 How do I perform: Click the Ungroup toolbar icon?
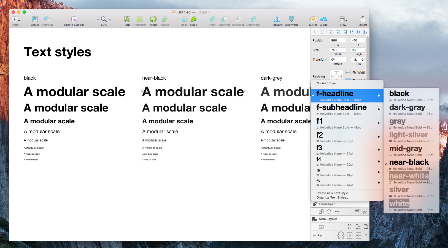pos(47,19)
